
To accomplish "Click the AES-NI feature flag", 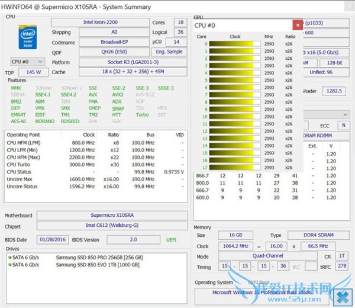I will point(18,121).
